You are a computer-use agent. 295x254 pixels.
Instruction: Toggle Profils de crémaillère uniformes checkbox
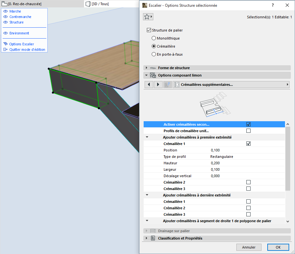coord(248,131)
